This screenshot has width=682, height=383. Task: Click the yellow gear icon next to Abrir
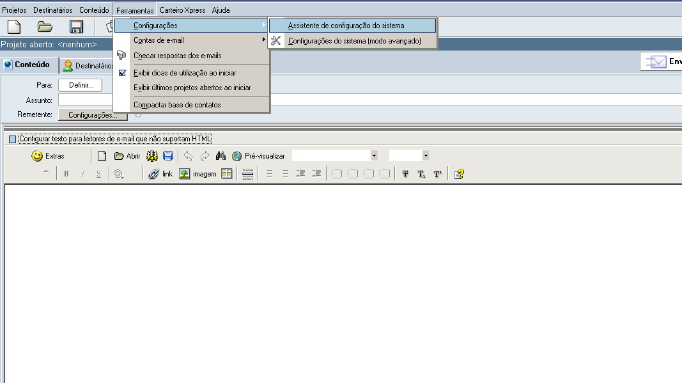point(151,156)
